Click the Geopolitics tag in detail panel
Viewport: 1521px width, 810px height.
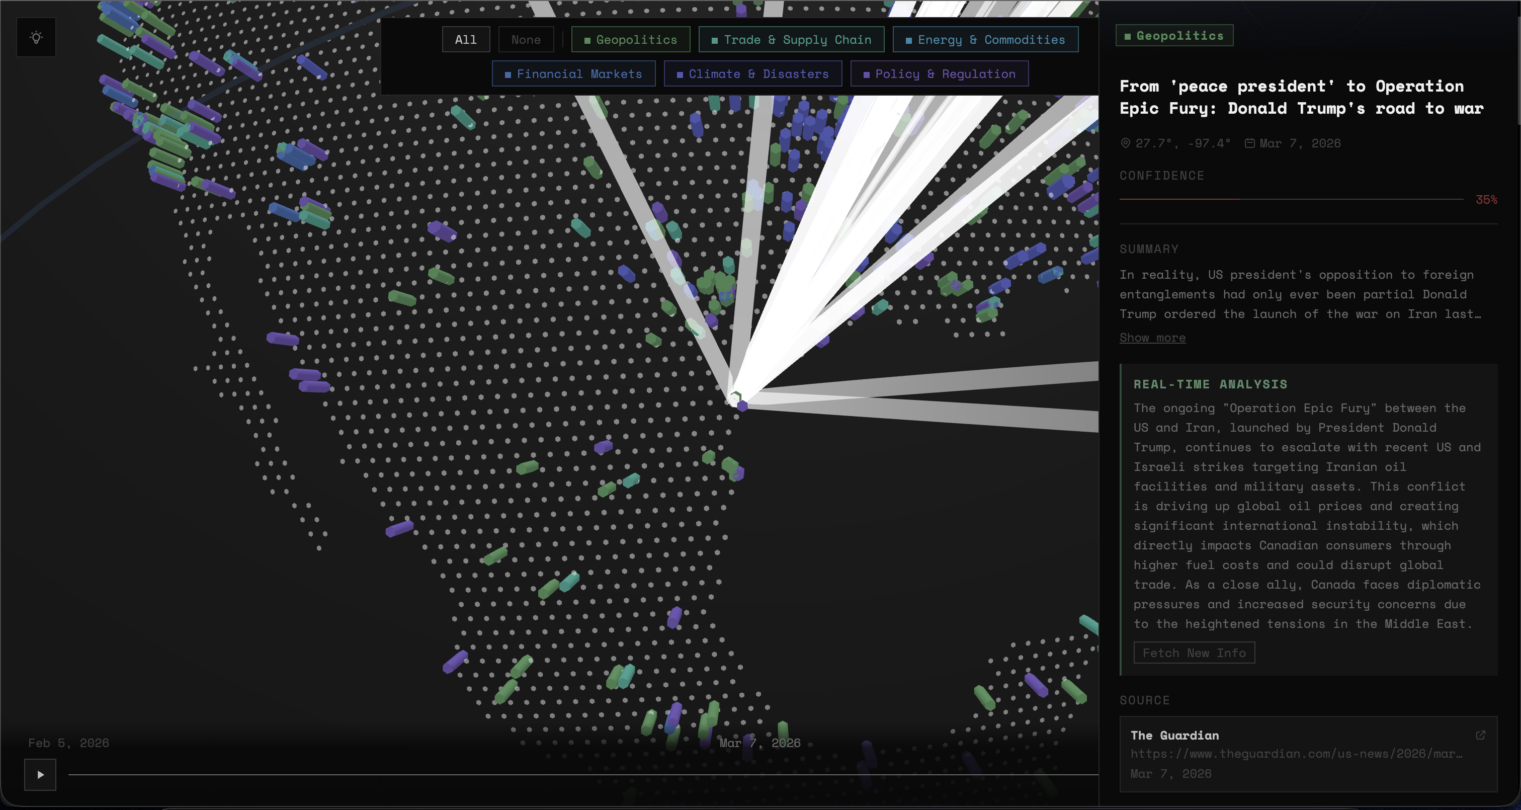point(1174,35)
